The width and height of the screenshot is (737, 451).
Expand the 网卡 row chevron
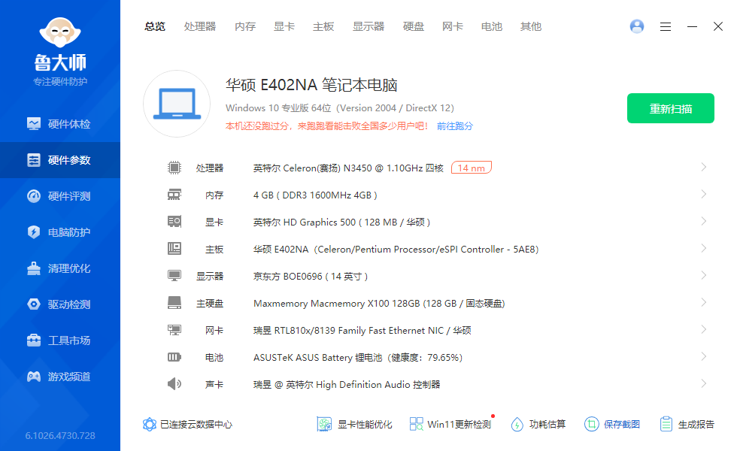coord(704,330)
